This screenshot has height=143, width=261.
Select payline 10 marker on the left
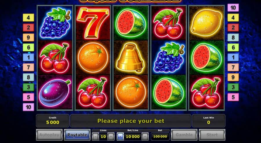click(28, 107)
